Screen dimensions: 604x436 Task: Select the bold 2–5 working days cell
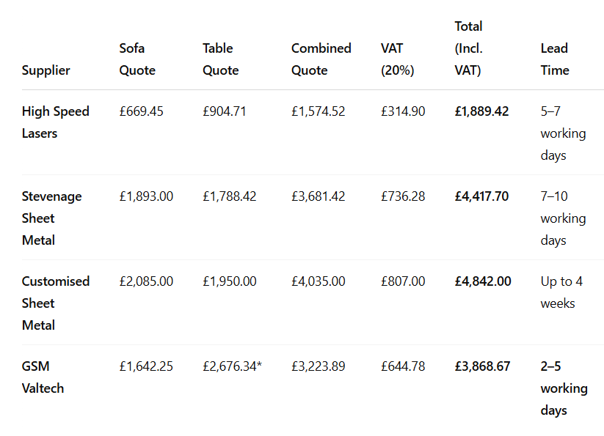(564, 388)
